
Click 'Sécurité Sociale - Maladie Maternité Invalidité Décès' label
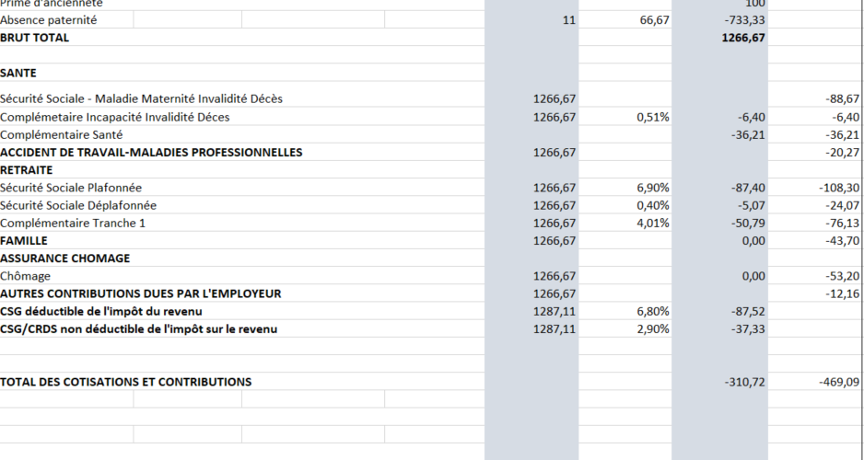(x=141, y=98)
